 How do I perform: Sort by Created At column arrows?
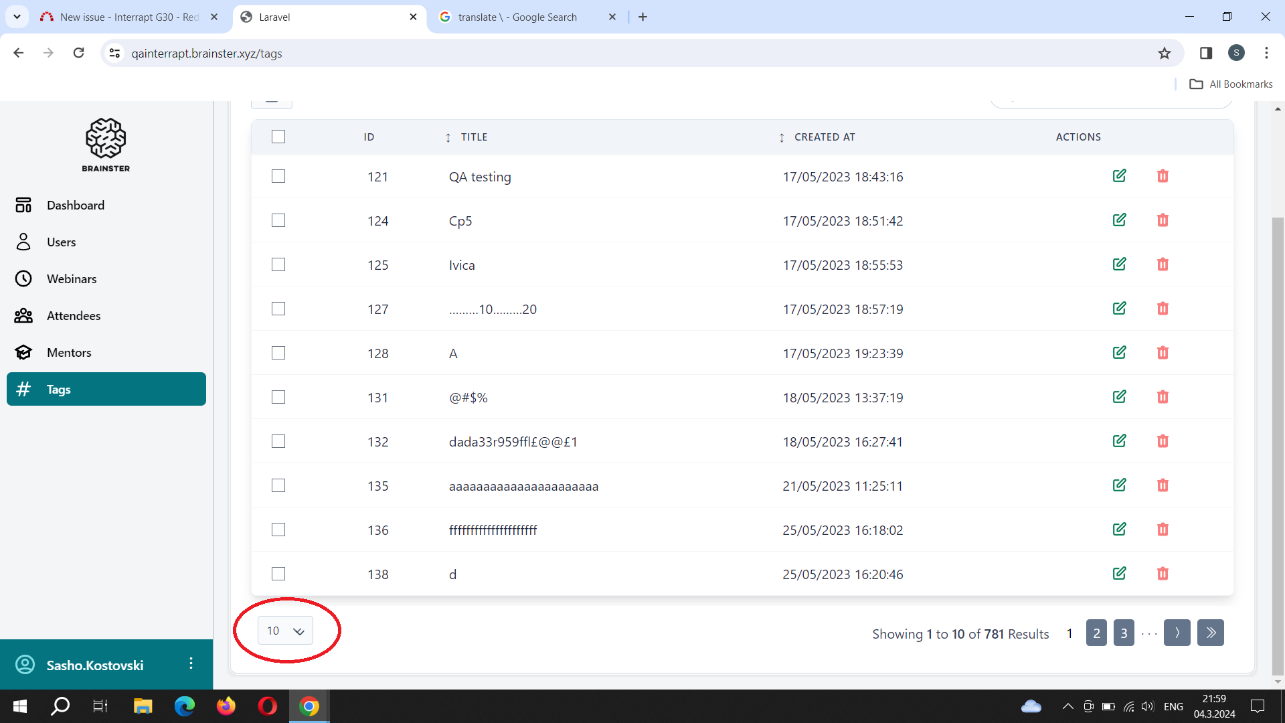[x=781, y=137]
